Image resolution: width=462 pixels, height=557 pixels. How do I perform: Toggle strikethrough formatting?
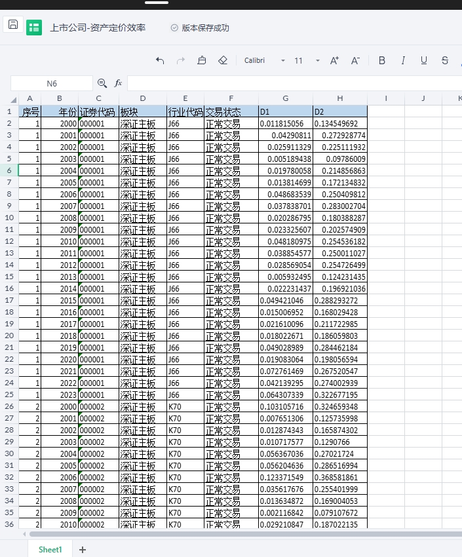(445, 61)
